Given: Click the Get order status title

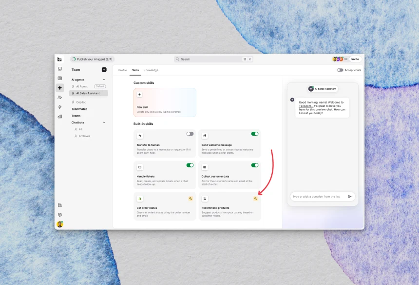Looking at the screenshot, I should point(147,208).
